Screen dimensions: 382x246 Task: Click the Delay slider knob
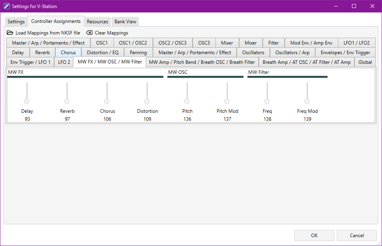27,101
